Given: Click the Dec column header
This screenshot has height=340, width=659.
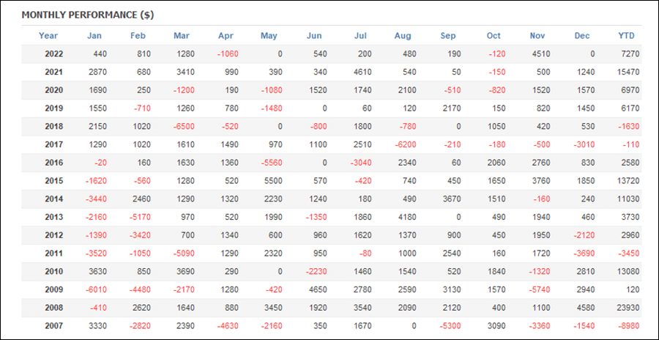Looking at the screenshot, I should coord(582,36).
